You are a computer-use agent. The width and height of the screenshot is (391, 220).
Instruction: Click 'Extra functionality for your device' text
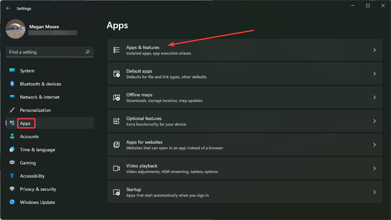(x=156, y=124)
